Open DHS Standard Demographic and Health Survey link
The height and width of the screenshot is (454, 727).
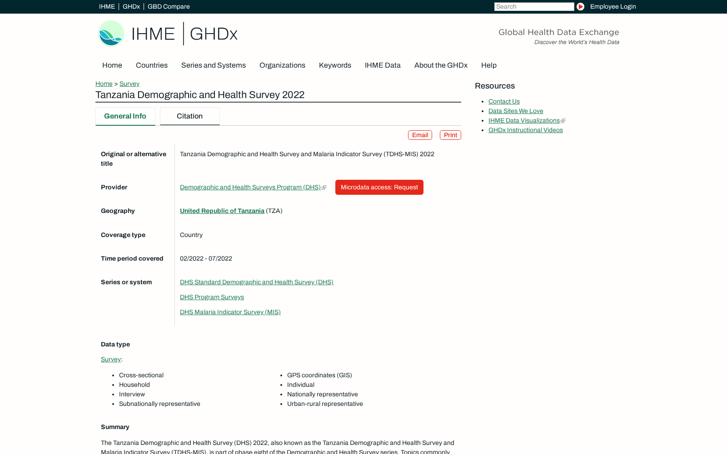coord(257,282)
